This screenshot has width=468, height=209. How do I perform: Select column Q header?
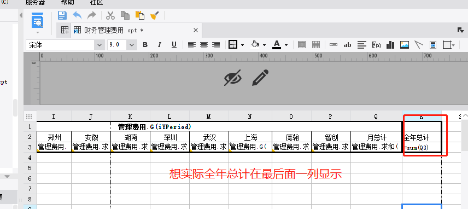(x=376, y=117)
